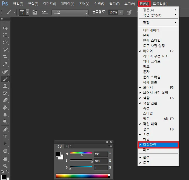This screenshot has width=189, height=180.
Task: Select the Eyedropper tool
Action: tap(5, 64)
